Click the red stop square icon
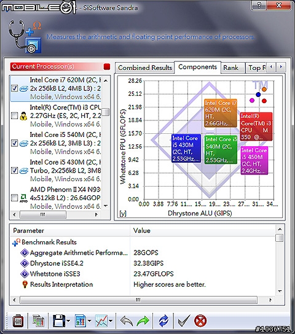 click(107, 67)
